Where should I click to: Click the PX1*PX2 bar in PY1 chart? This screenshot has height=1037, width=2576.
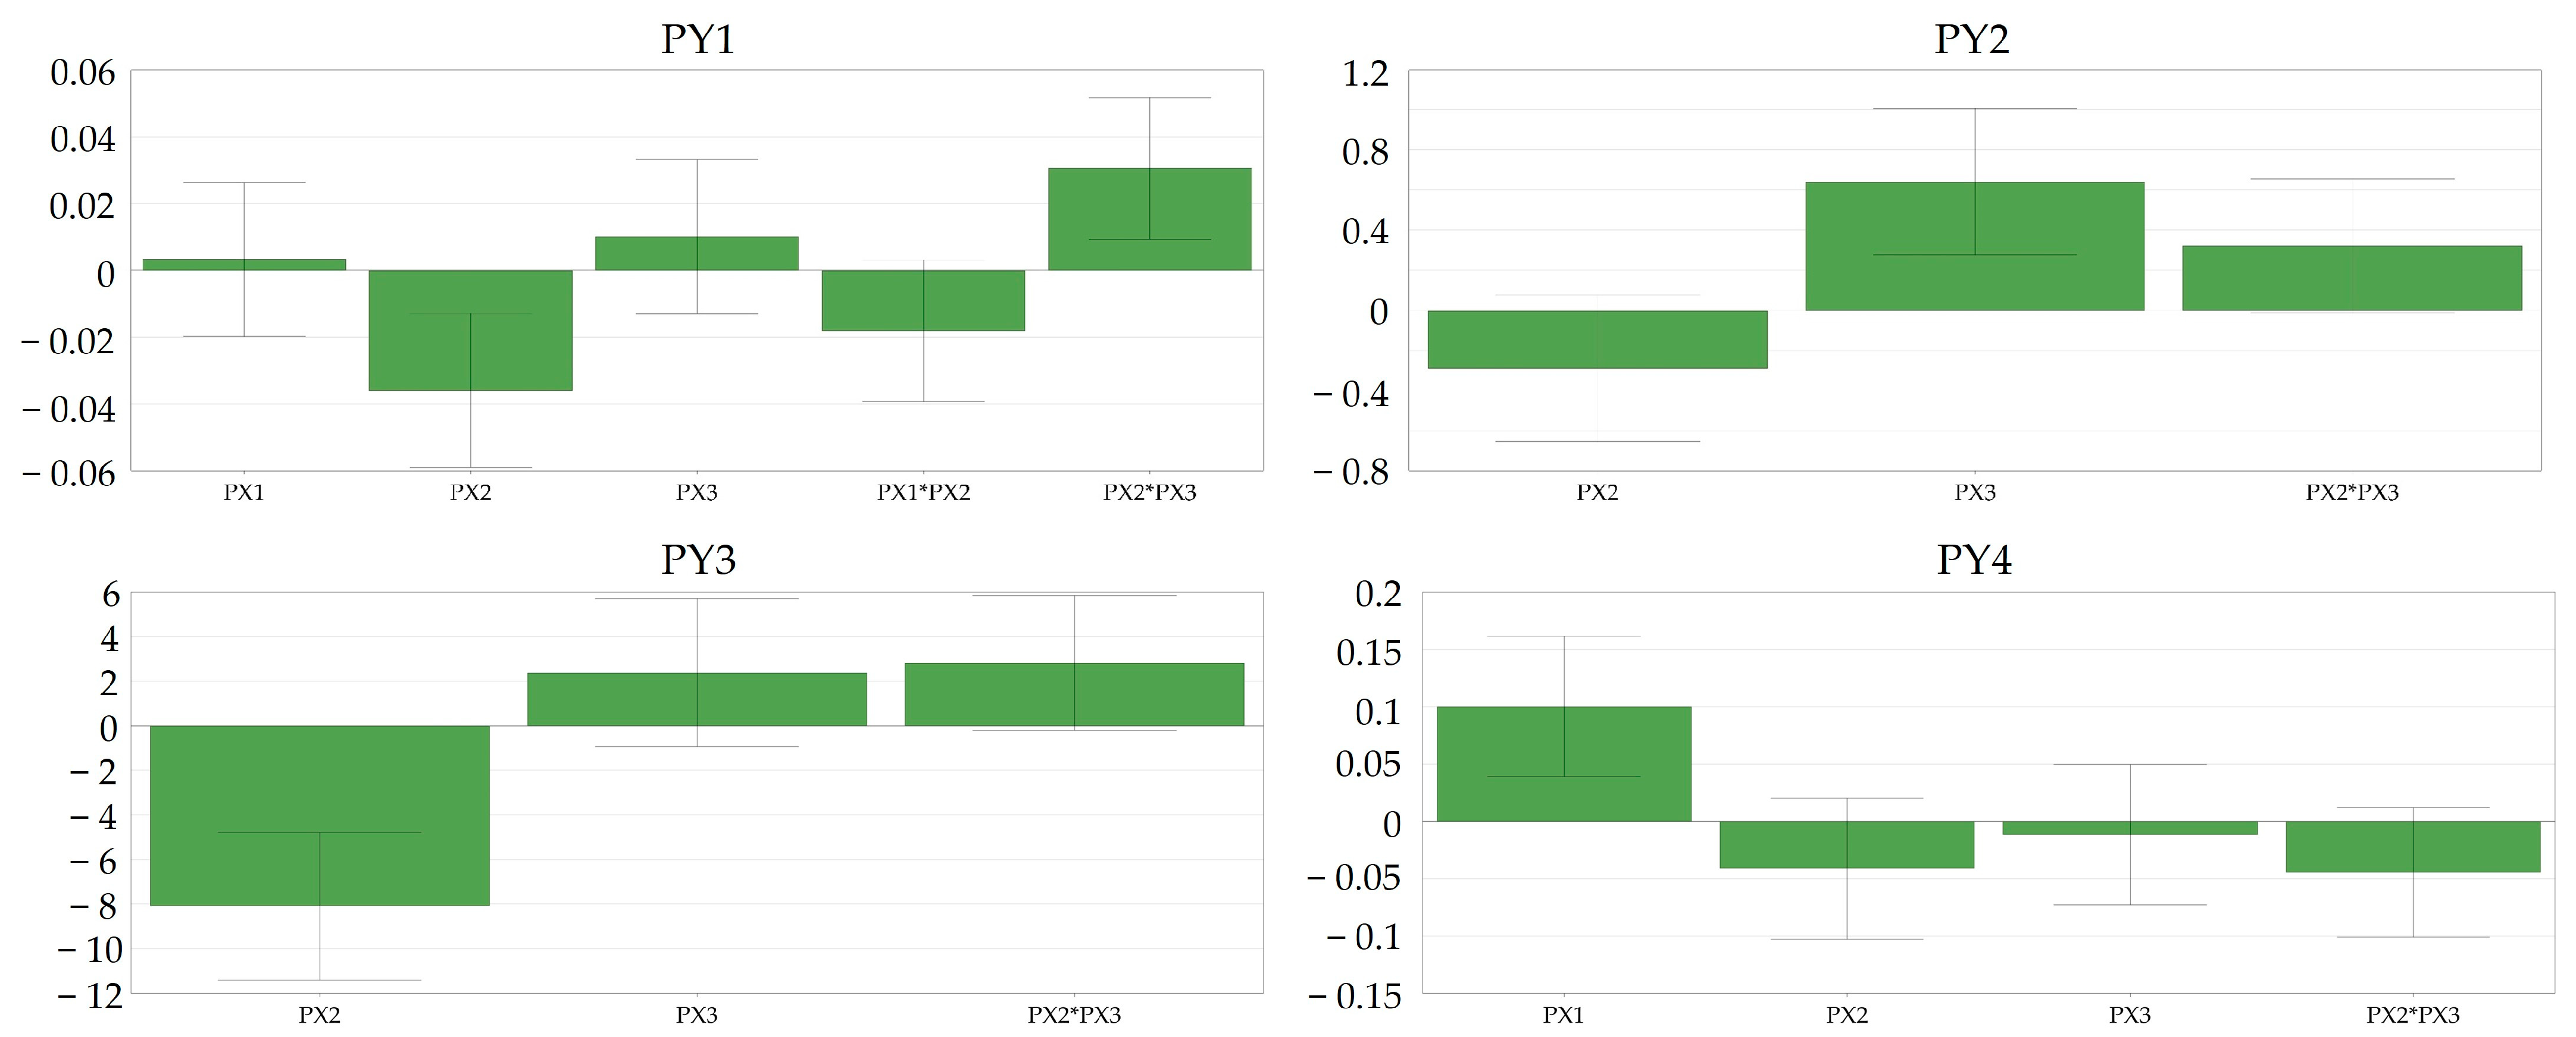tap(923, 300)
